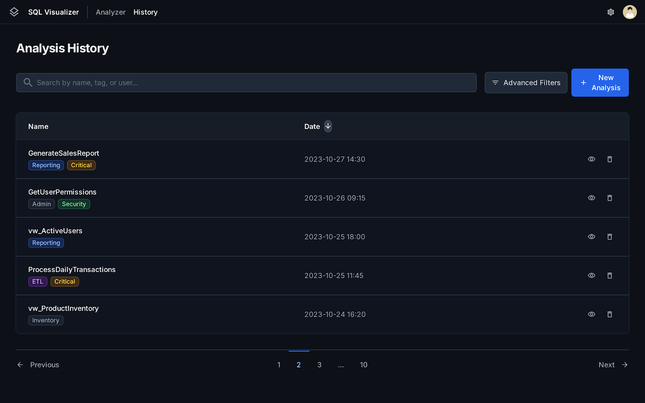
Task: Click the plus icon on New Analysis
Action: pos(583,82)
